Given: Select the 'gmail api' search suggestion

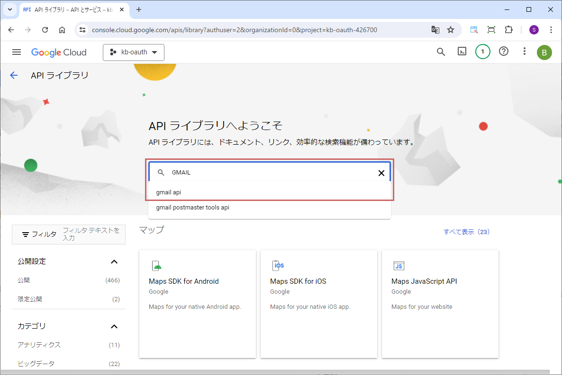Looking at the screenshot, I should 169,192.
